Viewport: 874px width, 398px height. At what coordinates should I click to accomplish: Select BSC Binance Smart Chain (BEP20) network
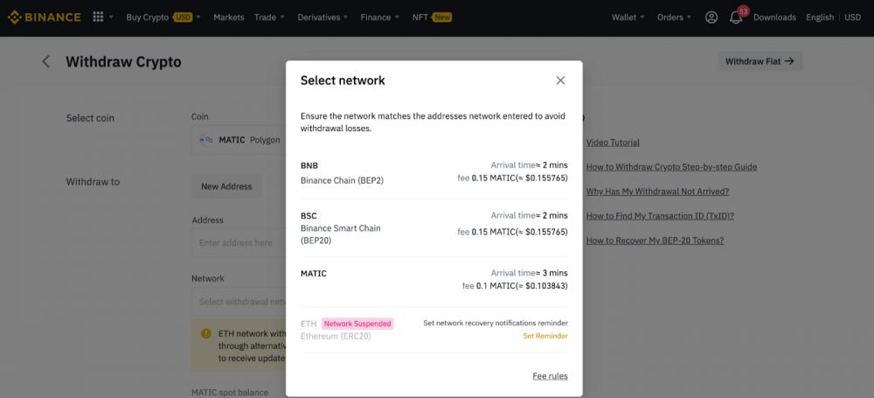coord(434,227)
